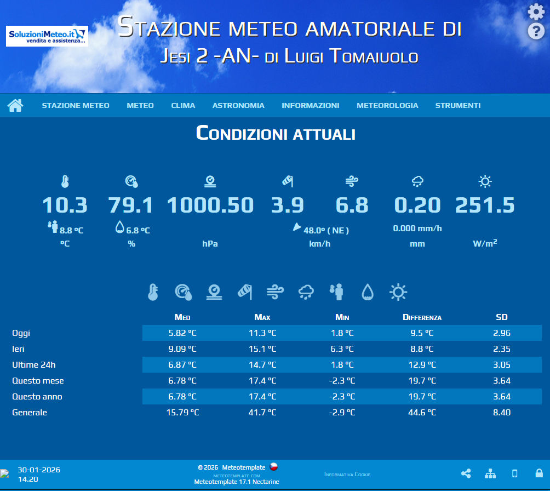The width and height of the screenshot is (550, 491).
Task: Select the temperature thermometer icon above table
Action: click(153, 292)
